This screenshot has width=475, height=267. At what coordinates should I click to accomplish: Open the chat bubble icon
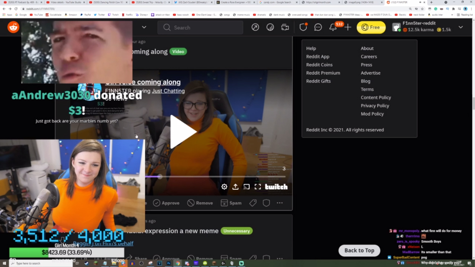click(318, 27)
